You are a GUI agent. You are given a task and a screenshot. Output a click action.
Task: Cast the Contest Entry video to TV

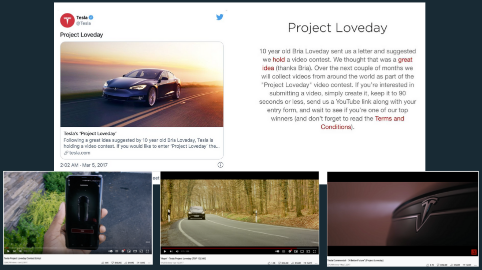click(141, 251)
